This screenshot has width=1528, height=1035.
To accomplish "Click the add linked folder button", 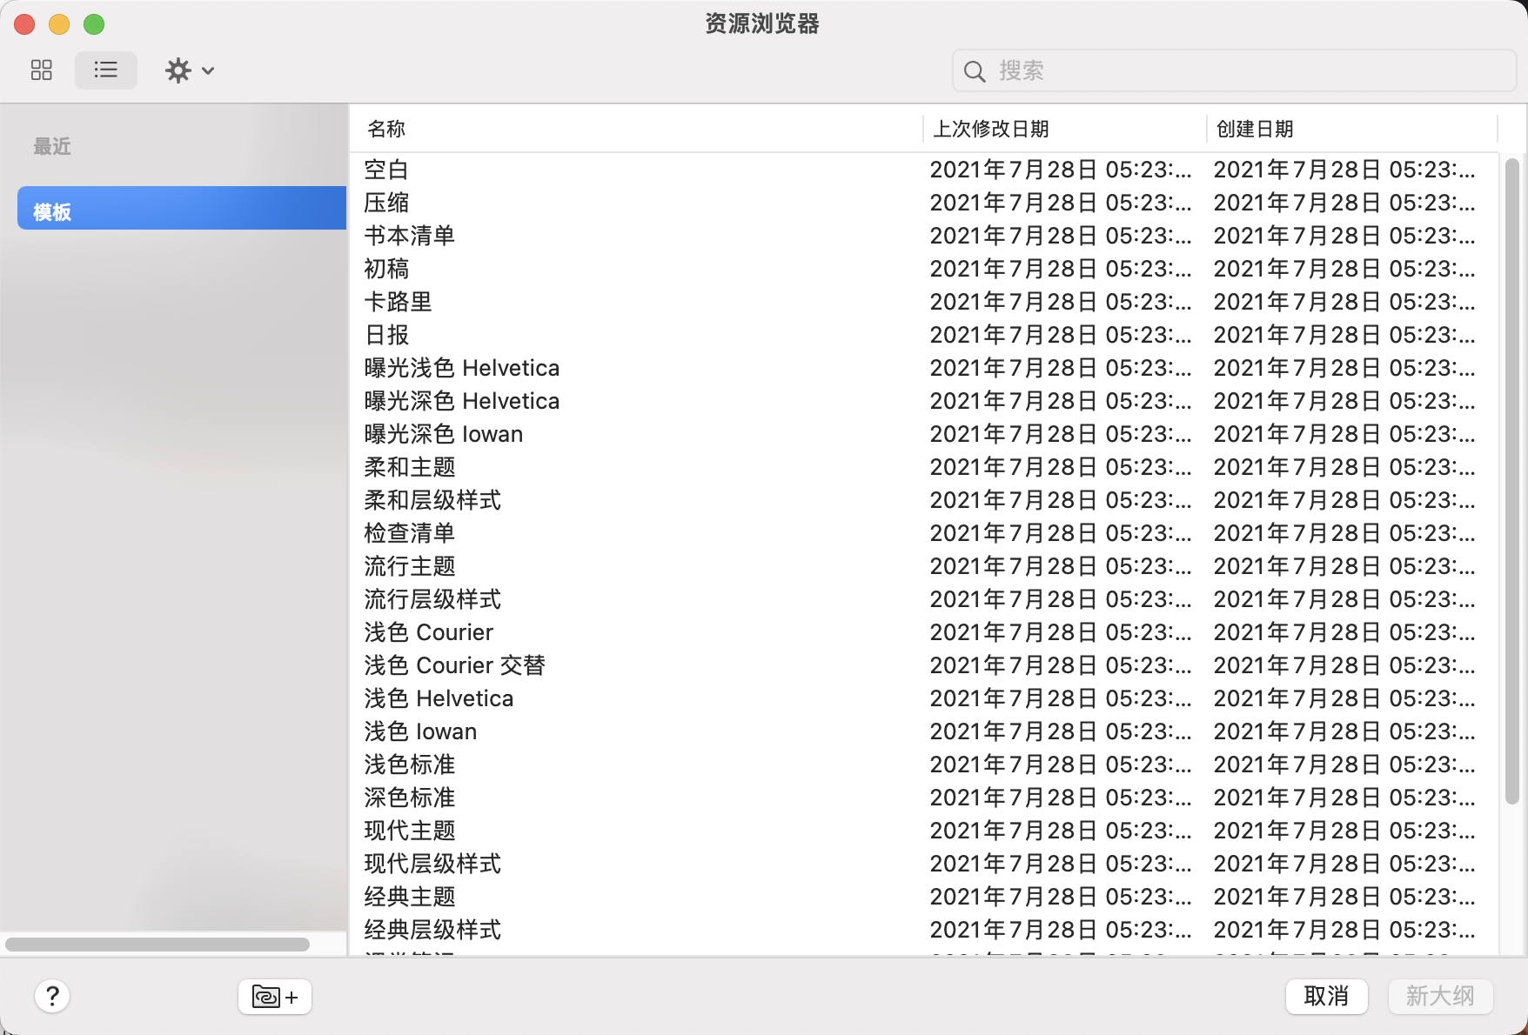I will coord(275,997).
